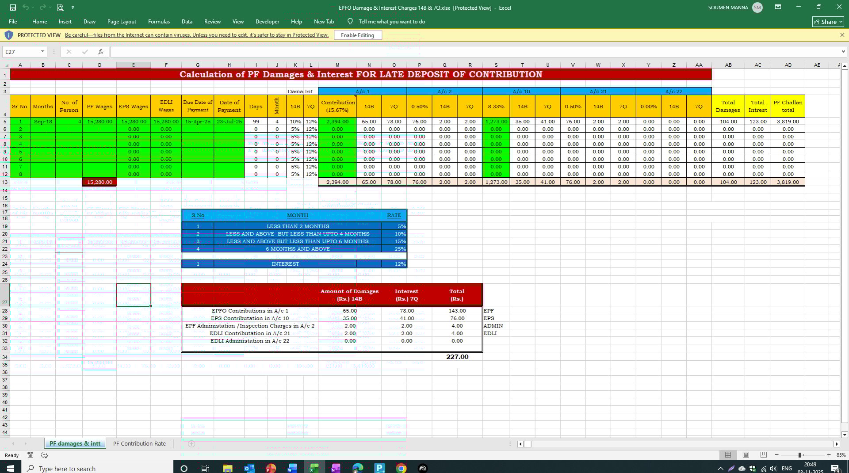Viewport: 849px width, 473px height.
Task: Select the Sep-18 month cell
Action: [x=43, y=122]
